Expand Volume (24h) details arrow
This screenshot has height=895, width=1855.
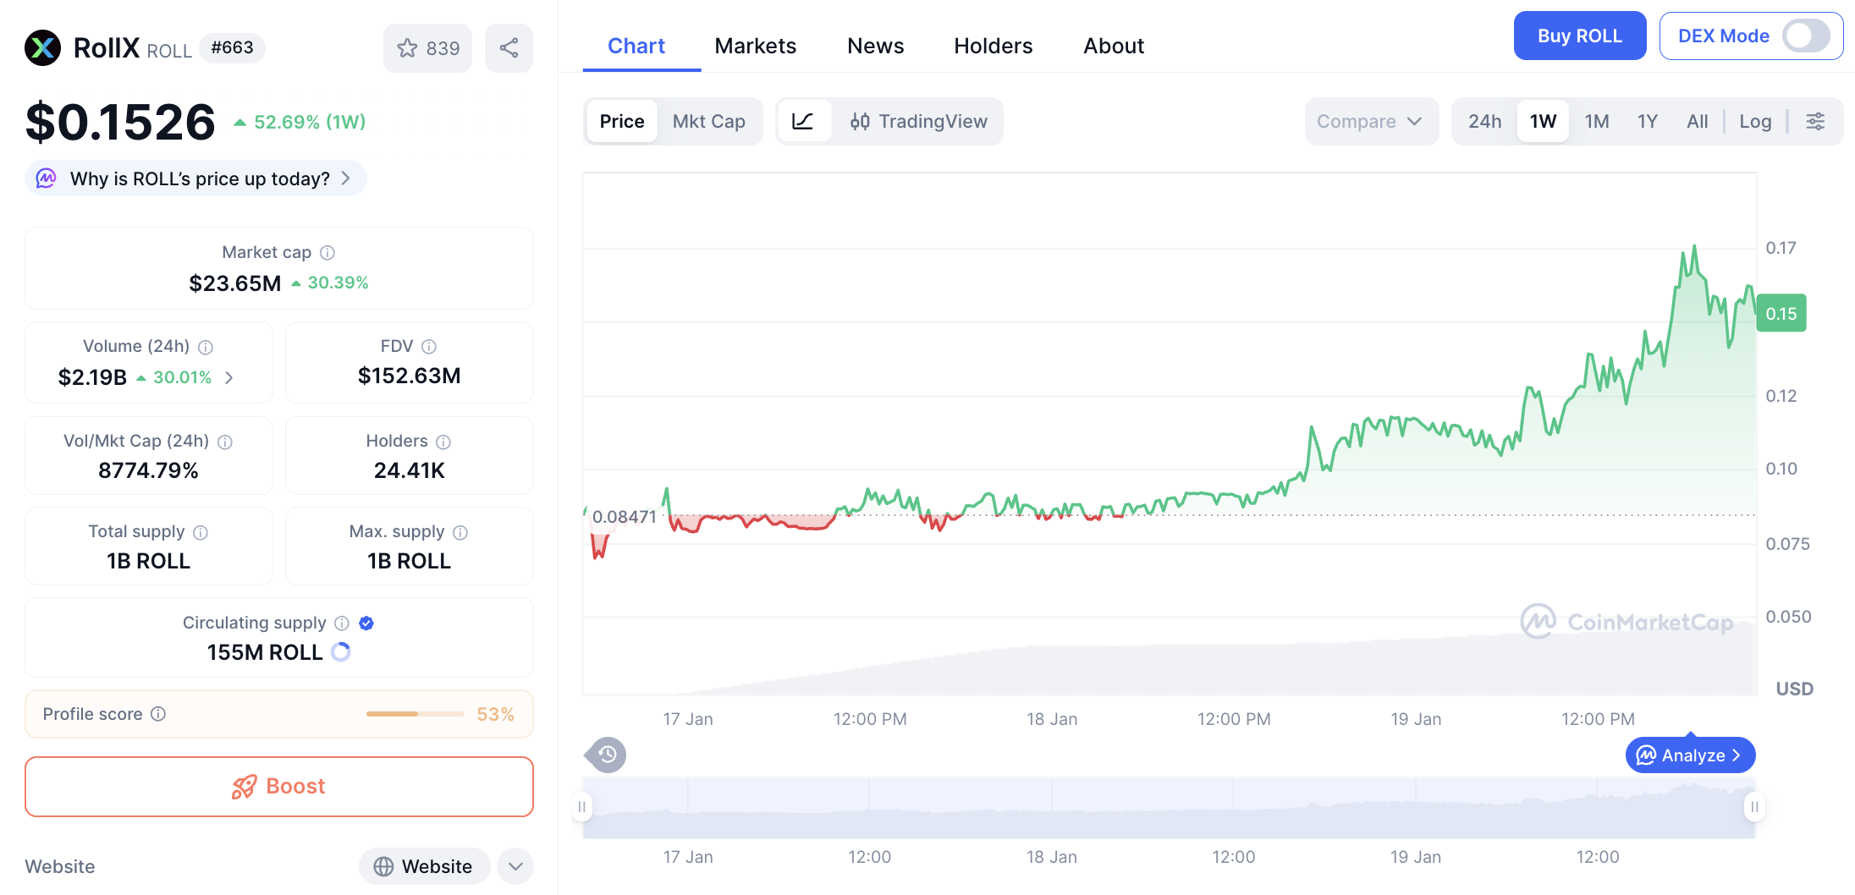tap(229, 377)
